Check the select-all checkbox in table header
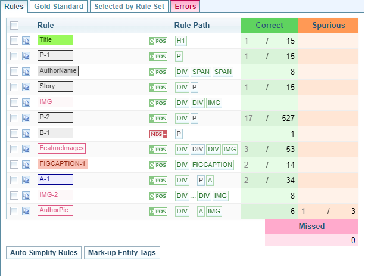The height and width of the screenshot is (276, 365). pyautogui.click(x=14, y=26)
